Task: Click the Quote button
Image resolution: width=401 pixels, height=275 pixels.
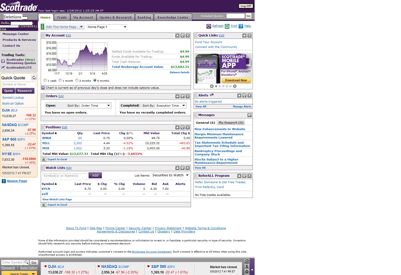Action: pos(8,91)
